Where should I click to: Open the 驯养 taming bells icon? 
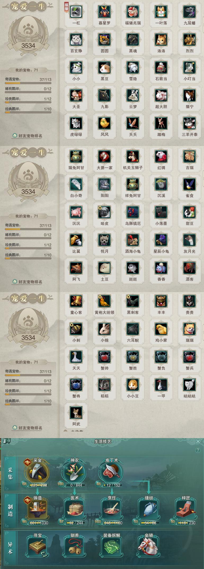pyautogui.click(x=74, y=546)
